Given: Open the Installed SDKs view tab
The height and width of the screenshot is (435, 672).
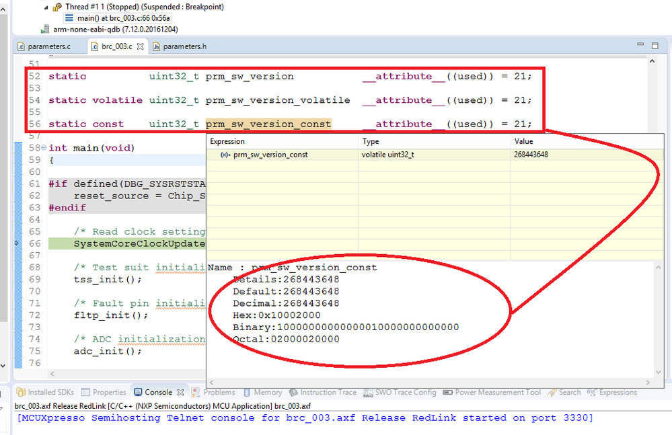Looking at the screenshot, I should coord(46,392).
